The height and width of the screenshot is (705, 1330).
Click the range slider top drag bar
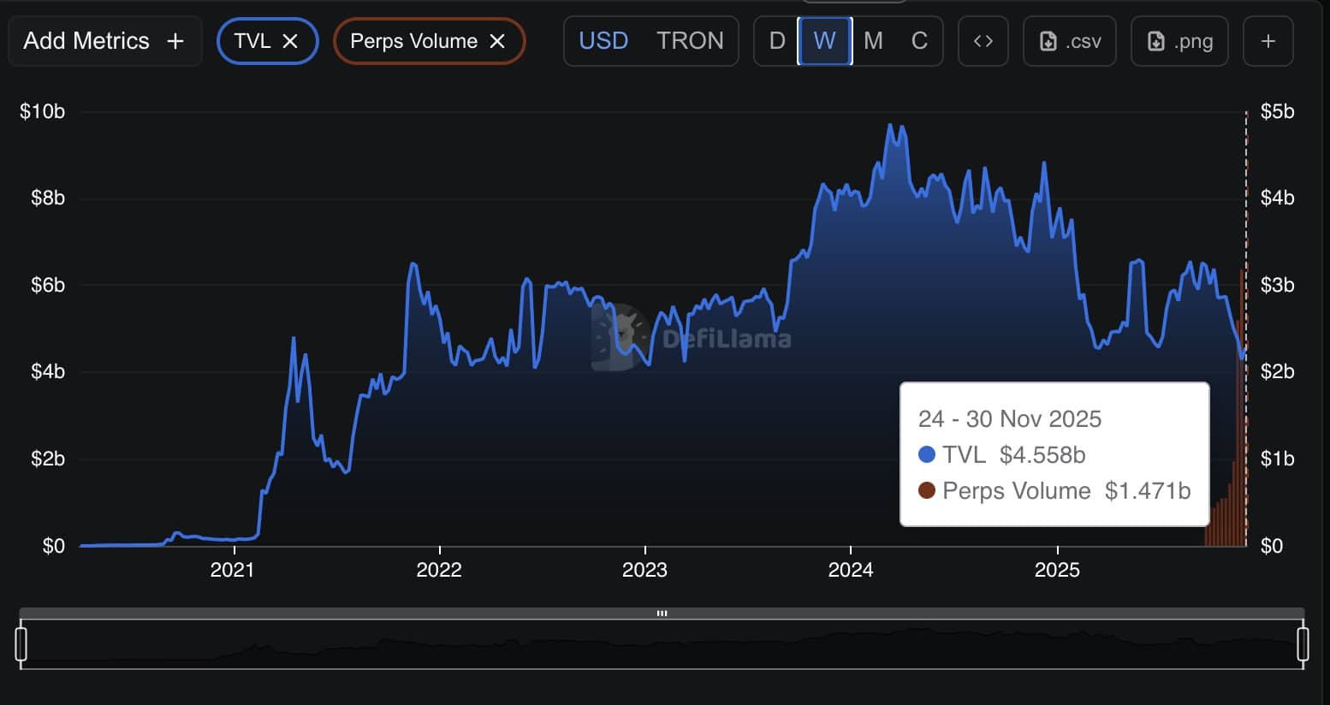[x=662, y=613]
